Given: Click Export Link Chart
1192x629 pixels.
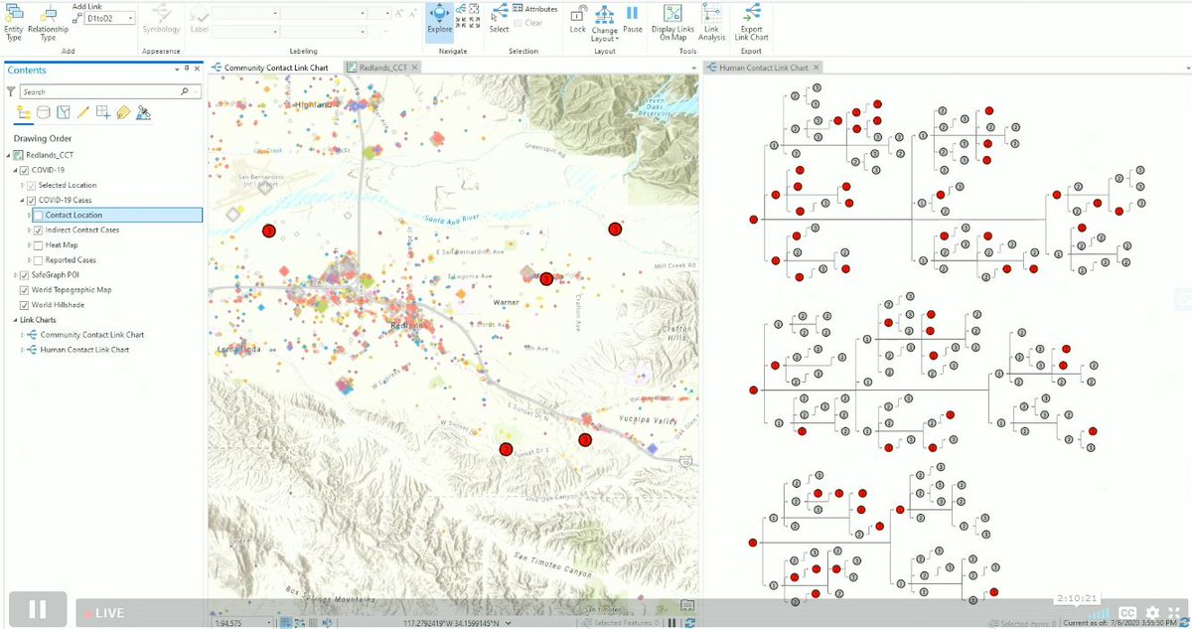Looking at the screenshot, I should point(751,22).
